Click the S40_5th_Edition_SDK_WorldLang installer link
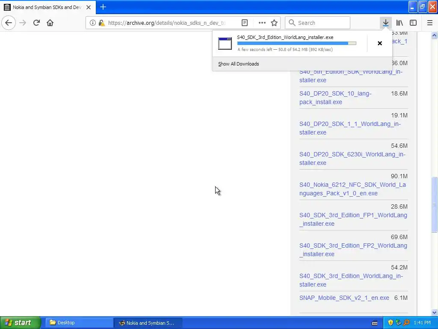This screenshot has height=329, width=438. pyautogui.click(x=351, y=76)
